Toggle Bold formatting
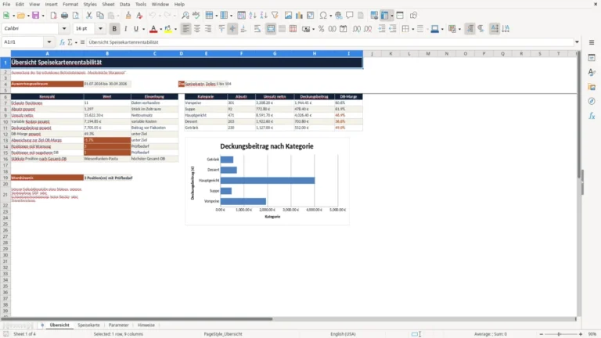Screen dimensions: 601x338 click(114, 29)
